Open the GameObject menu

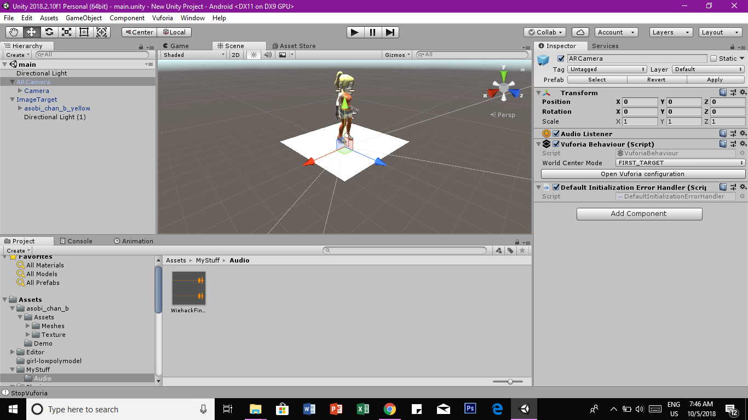[x=84, y=18]
